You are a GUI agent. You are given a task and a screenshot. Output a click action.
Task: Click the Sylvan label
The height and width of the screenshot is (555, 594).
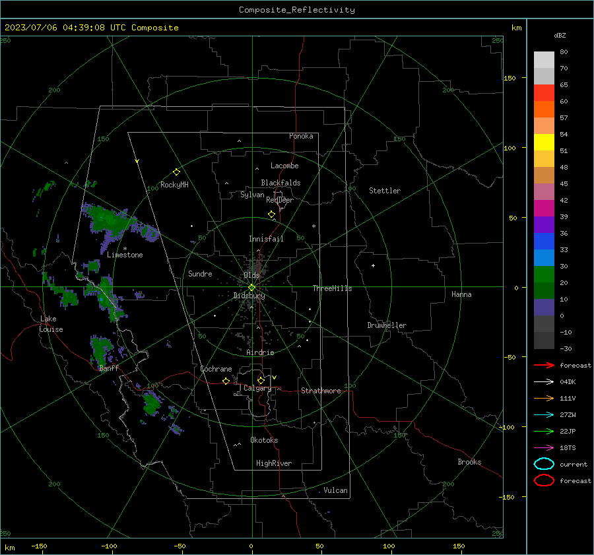(252, 195)
